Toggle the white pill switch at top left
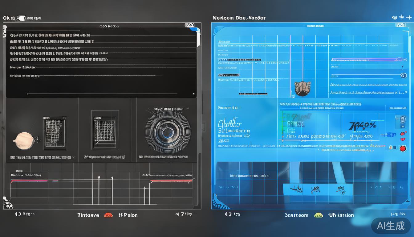The height and width of the screenshot is (237, 414). tap(21, 18)
